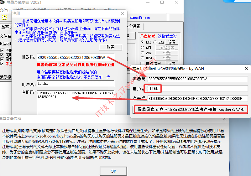Close the keygen window by WAN
The height and width of the screenshot is (176, 251).
247,69
